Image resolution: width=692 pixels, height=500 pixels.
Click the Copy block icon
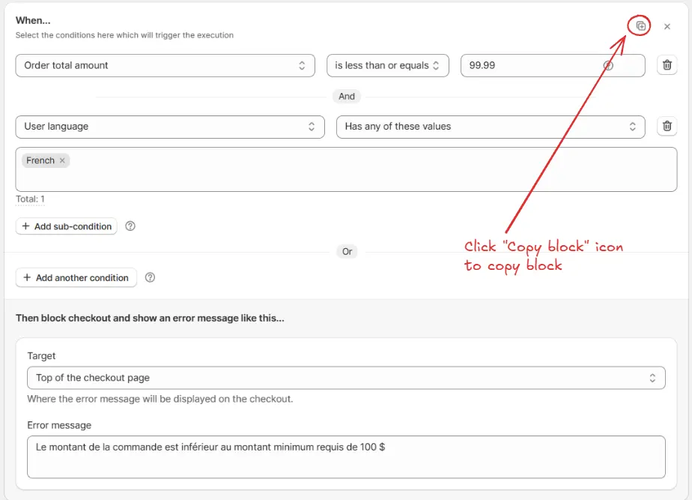(x=640, y=26)
